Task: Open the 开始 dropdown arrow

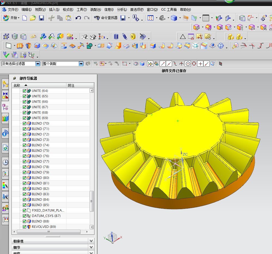Action: click(19, 18)
